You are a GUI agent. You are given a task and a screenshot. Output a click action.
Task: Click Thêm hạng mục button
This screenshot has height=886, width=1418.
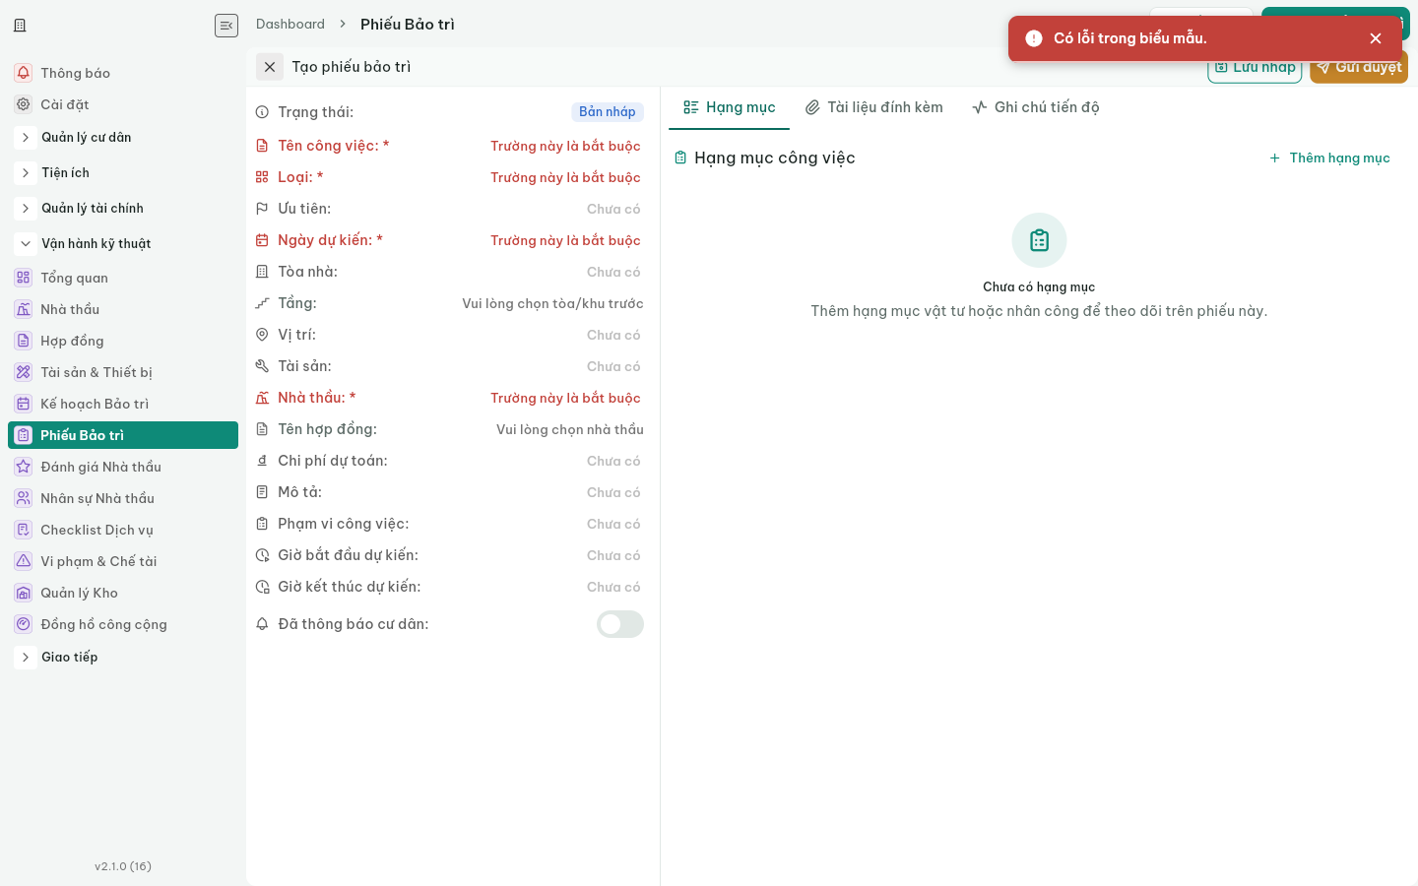coord(1329,158)
